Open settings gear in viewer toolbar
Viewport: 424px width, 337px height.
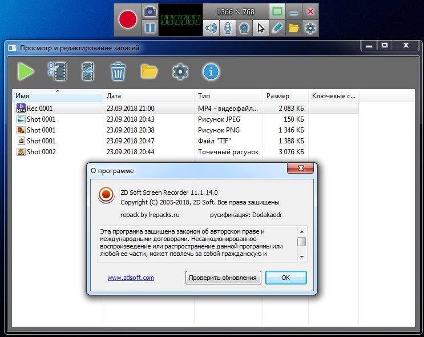180,72
